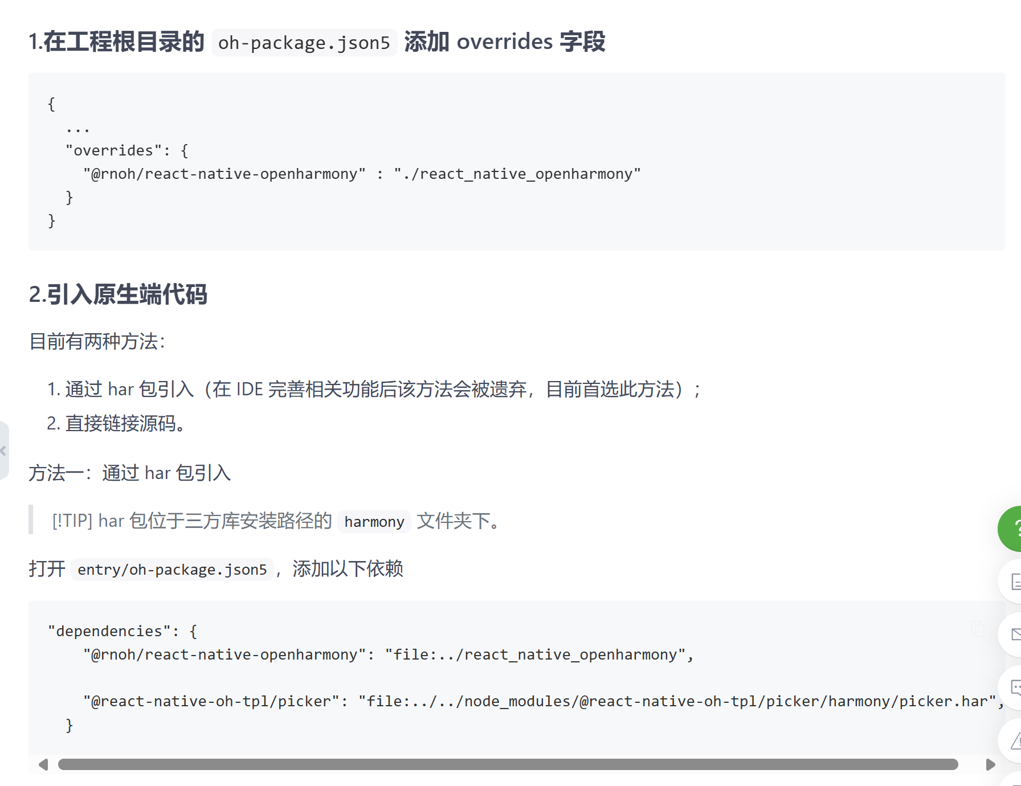The image size is (1021, 786).
Task: Expand the collapsed left sidebar handle
Action: click(3, 451)
